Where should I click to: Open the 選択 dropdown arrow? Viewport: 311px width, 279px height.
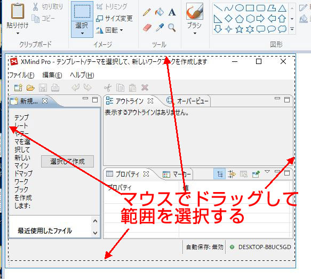click(82, 33)
